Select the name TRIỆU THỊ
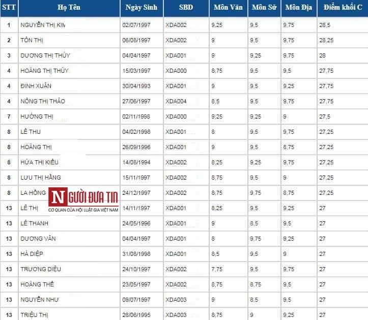Viewport: 368px width, 320px height. (36, 315)
